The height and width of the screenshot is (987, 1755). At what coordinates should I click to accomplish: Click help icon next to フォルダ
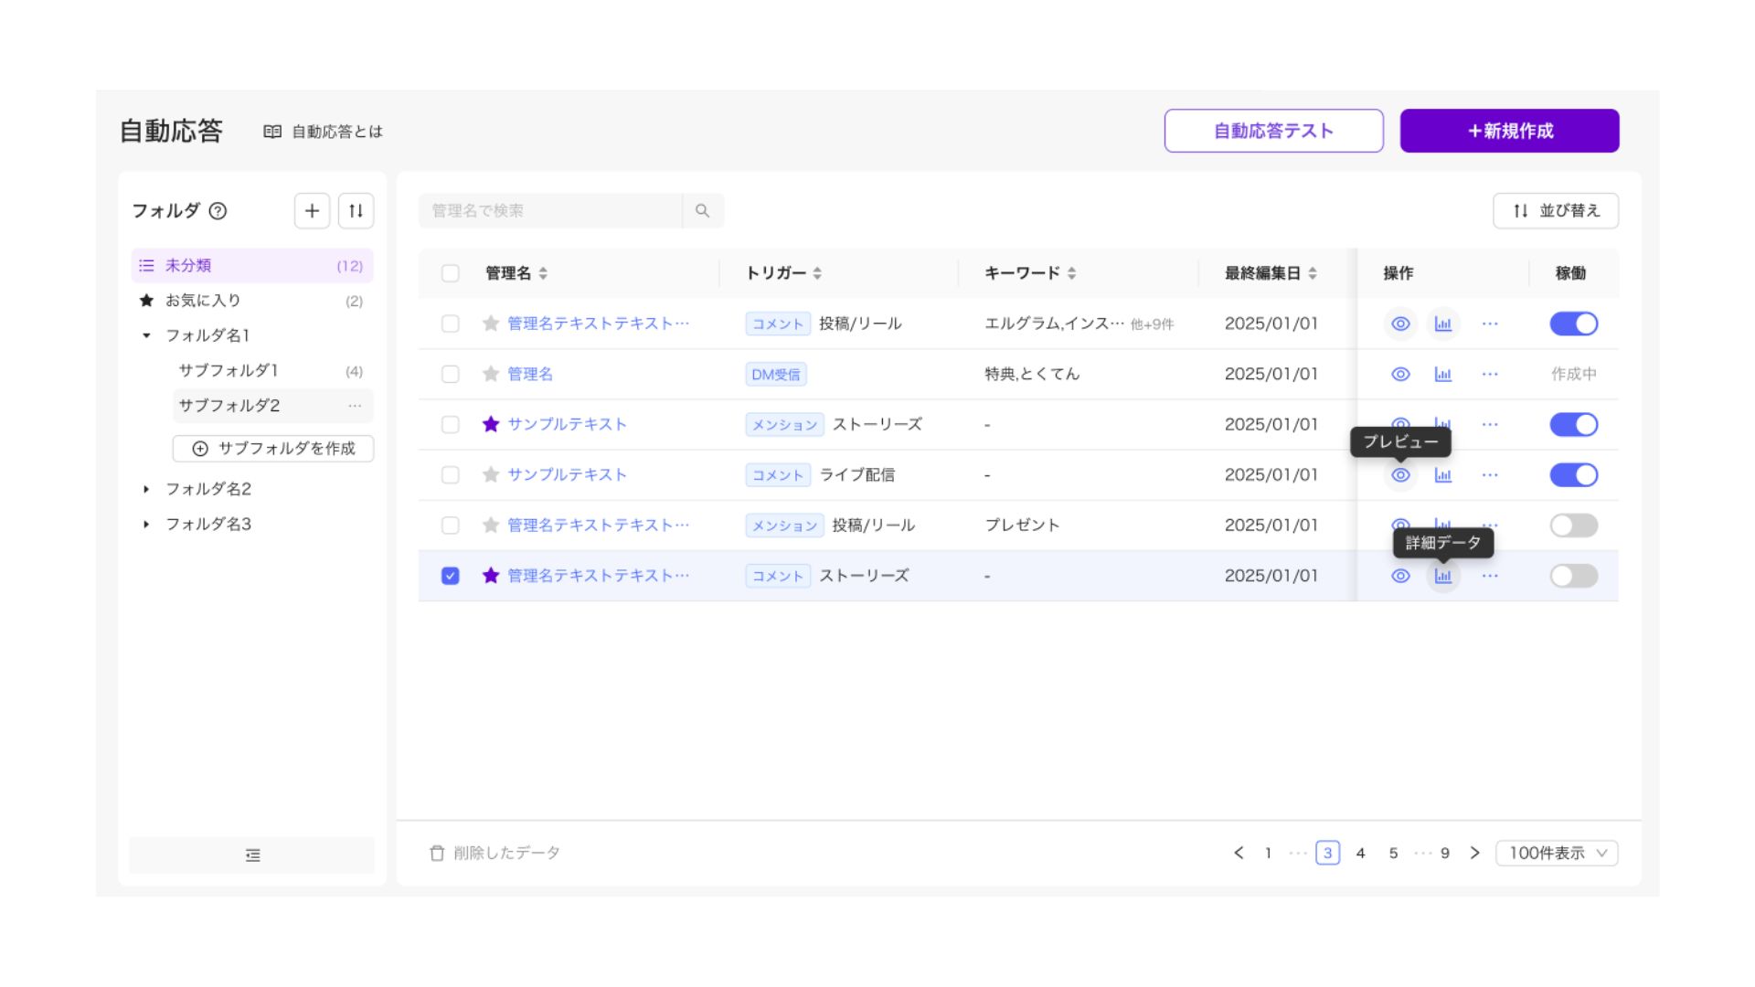[x=218, y=211]
